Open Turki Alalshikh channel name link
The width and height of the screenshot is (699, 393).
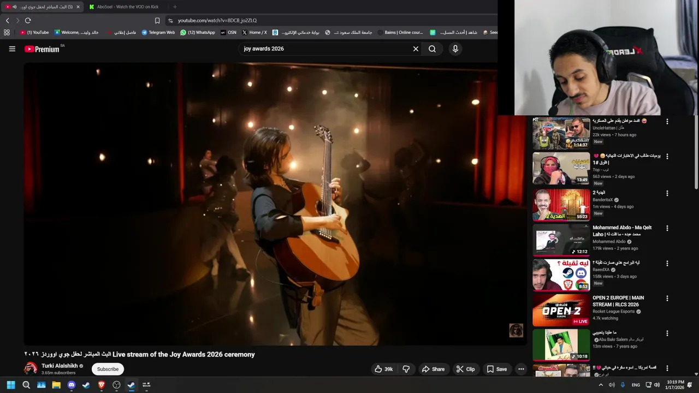point(60,366)
